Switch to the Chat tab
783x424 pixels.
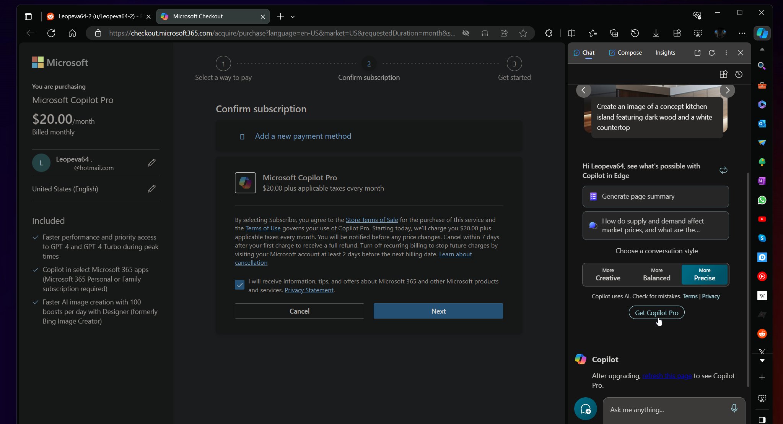584,53
